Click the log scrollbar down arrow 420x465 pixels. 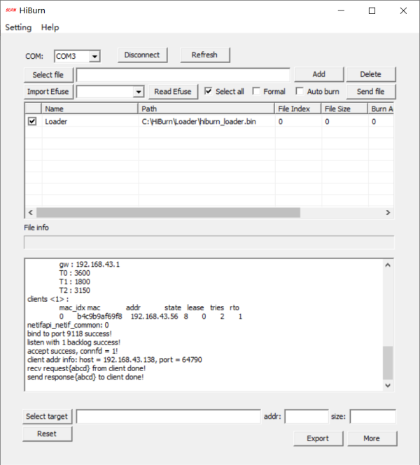388,385
